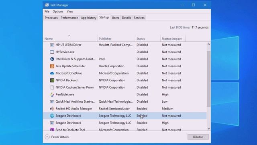This screenshot has height=145, width=257.
Task: Click the Realtek Semiconductor publisher cell
Action: [x=114, y=109]
